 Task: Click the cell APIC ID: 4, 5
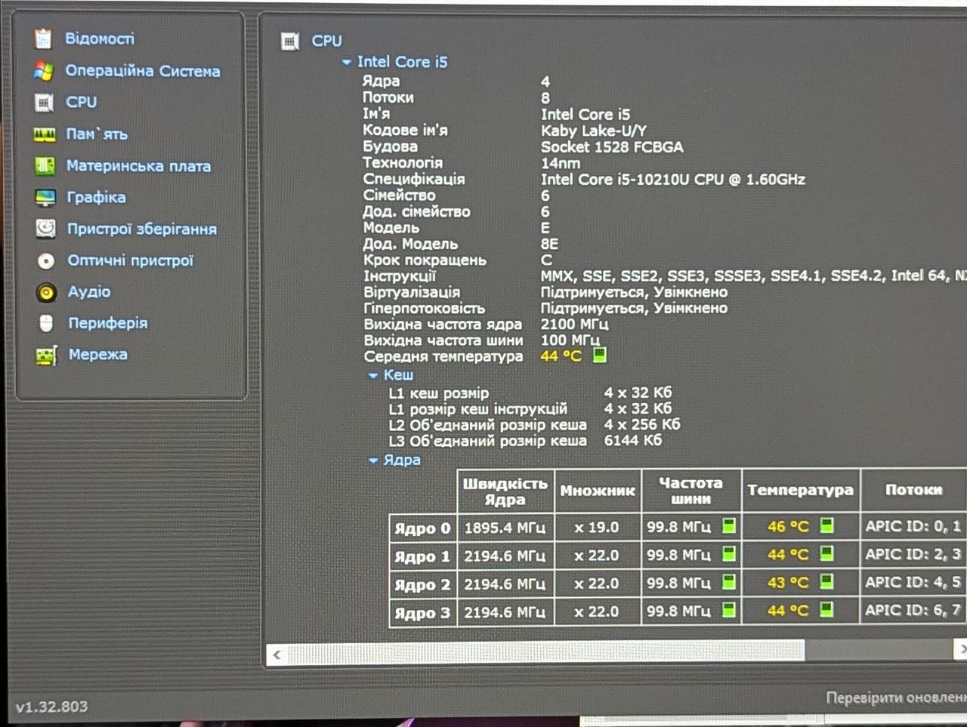(x=914, y=583)
